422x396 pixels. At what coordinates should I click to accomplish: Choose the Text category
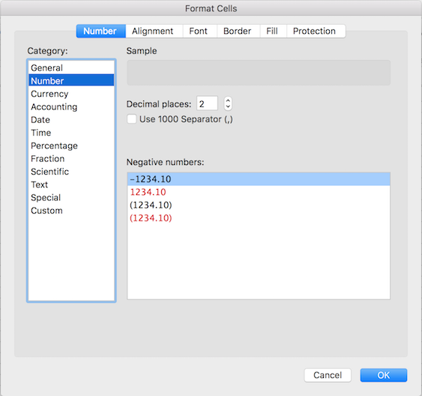pos(71,184)
